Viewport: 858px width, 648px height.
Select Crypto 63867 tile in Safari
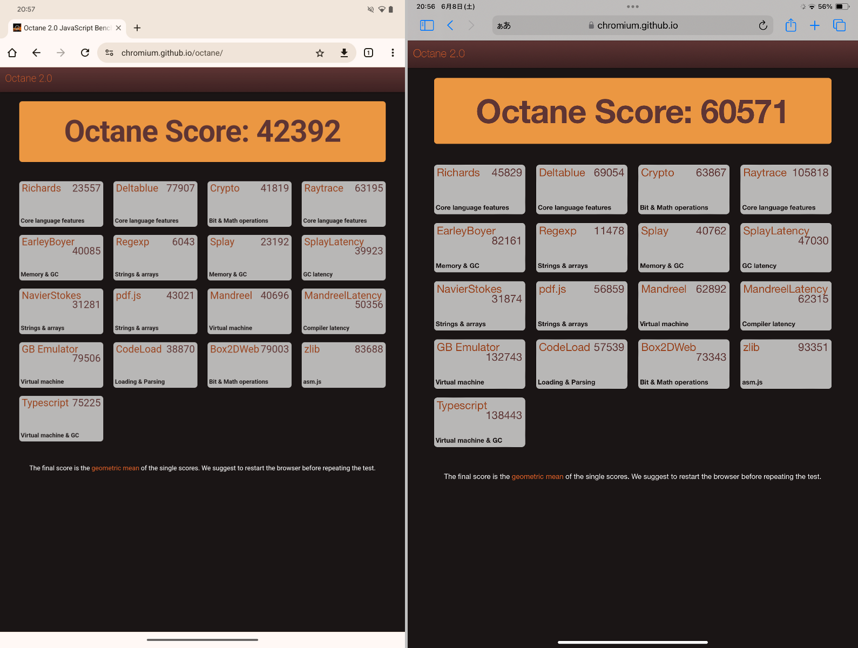684,190
